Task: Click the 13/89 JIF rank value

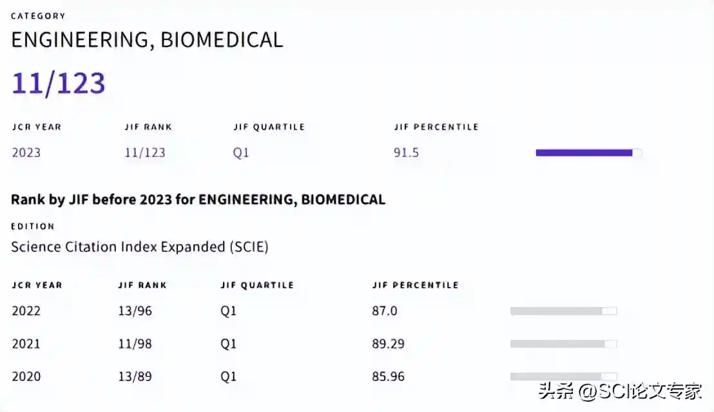Action: [135, 376]
